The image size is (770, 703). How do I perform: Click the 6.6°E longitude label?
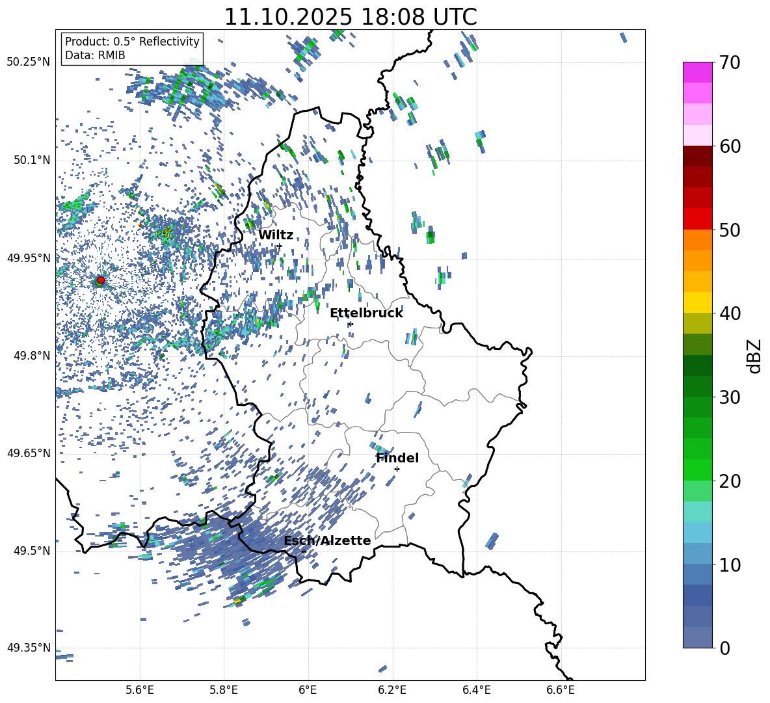pyautogui.click(x=561, y=690)
